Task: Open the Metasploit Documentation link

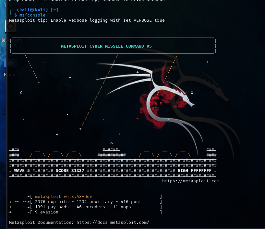Action: pyautogui.click(x=113, y=222)
